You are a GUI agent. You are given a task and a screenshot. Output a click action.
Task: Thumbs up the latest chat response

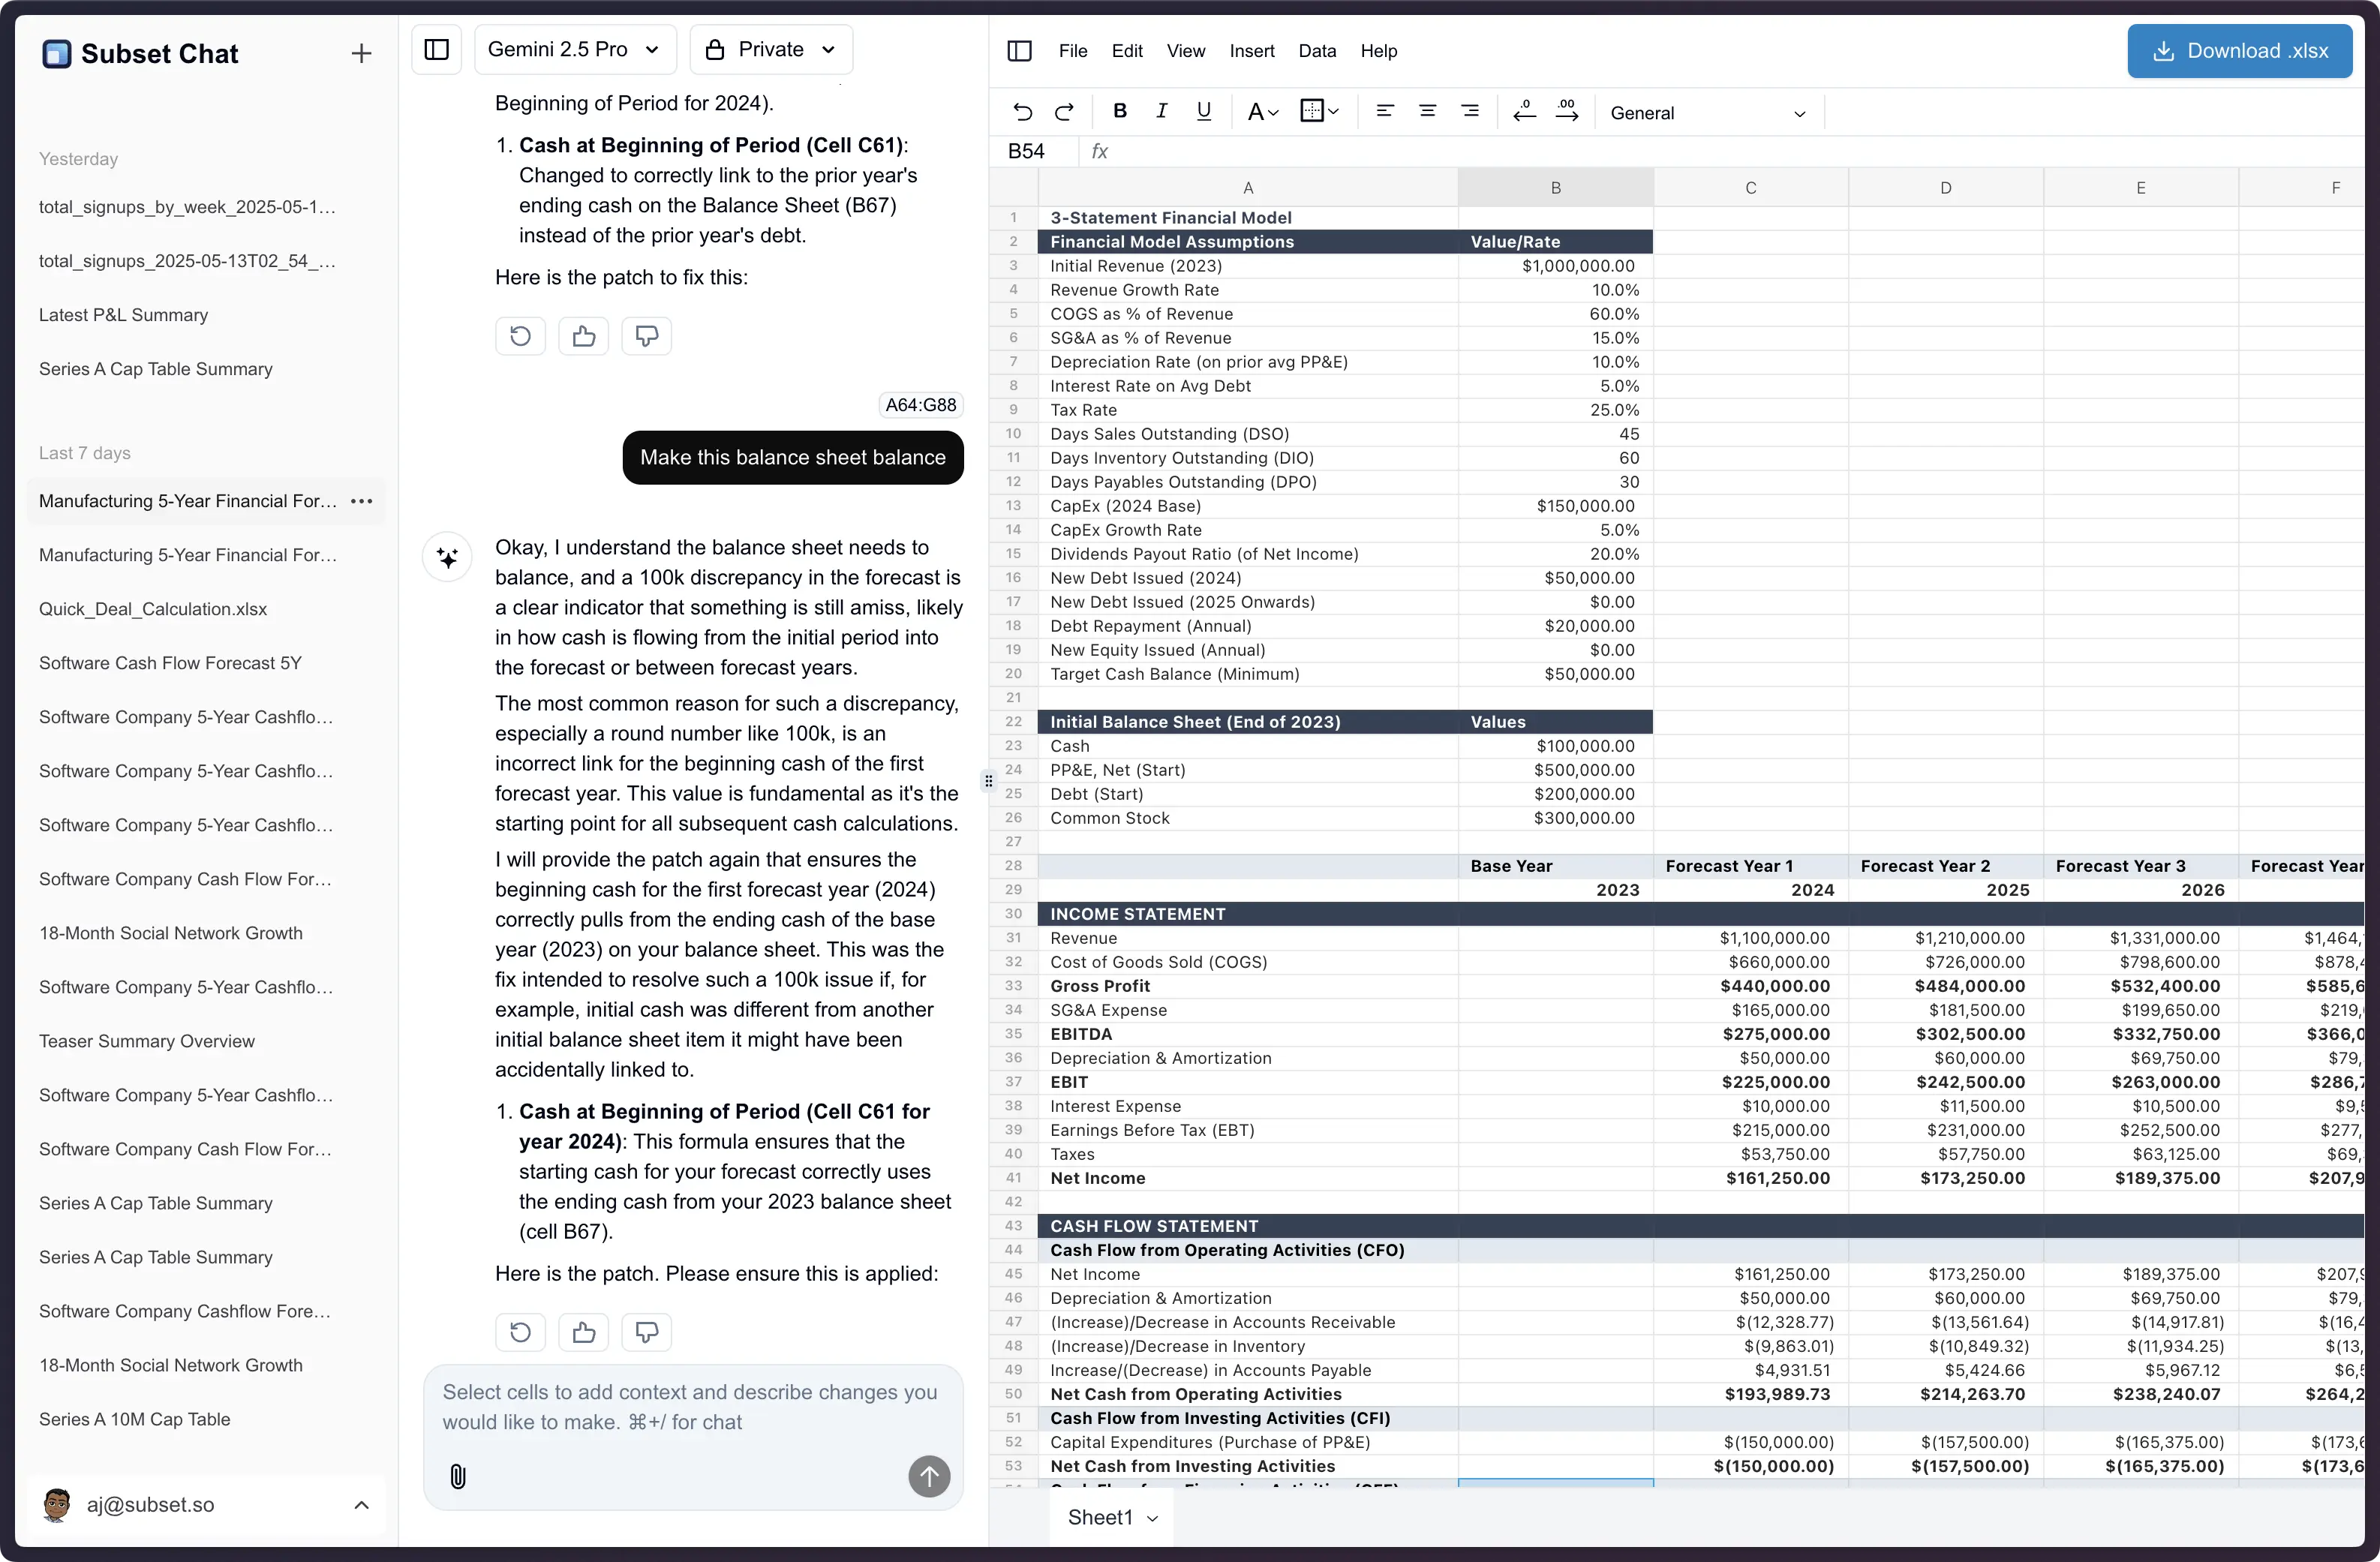click(584, 1332)
